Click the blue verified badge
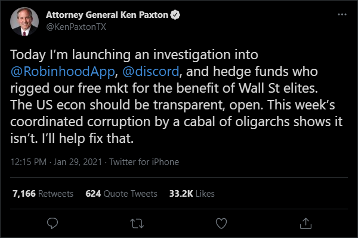Screen dimensions: 358x238 (x=175, y=15)
